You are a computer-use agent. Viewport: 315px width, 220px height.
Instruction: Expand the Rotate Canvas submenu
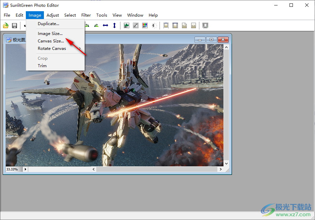55,49
